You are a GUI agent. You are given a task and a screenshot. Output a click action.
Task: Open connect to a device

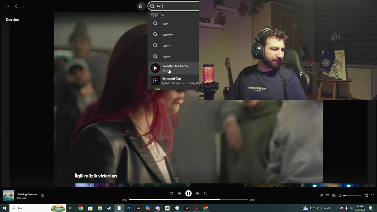334,196
